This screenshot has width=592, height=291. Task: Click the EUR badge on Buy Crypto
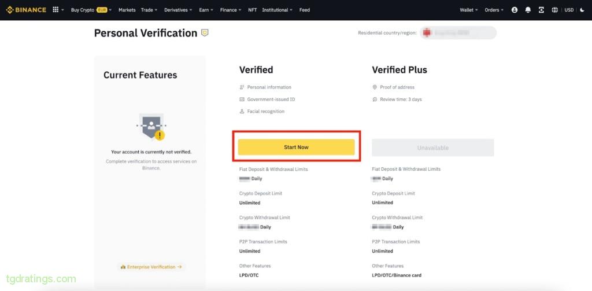coord(102,10)
